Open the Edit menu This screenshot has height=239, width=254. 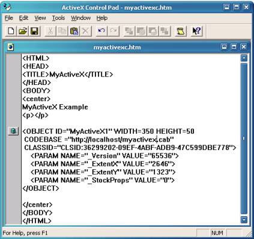click(x=23, y=18)
